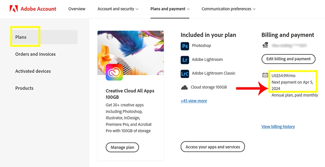Click the Manage plan button
Screen dimensions: 325x167
tap(122, 147)
